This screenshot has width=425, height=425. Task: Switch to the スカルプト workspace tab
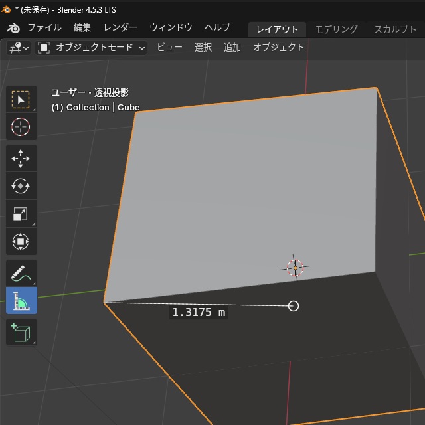395,29
